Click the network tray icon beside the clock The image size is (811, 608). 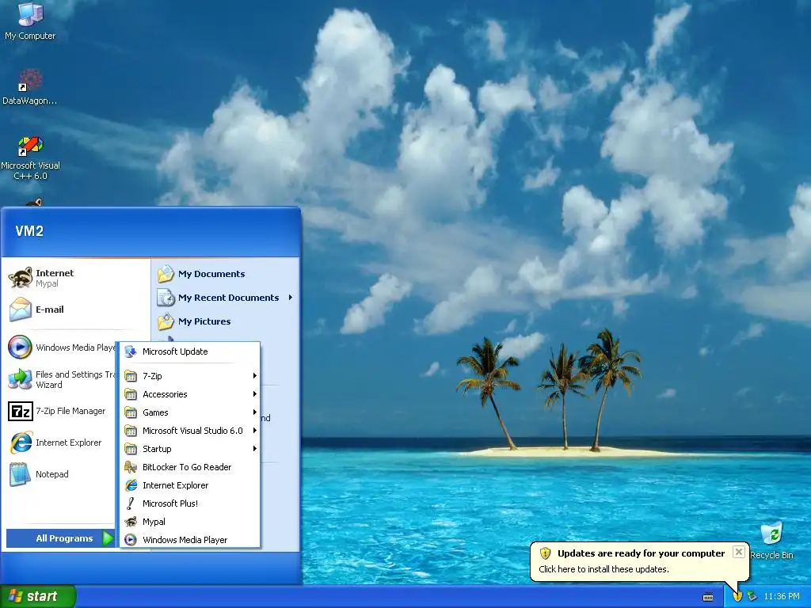(x=752, y=597)
